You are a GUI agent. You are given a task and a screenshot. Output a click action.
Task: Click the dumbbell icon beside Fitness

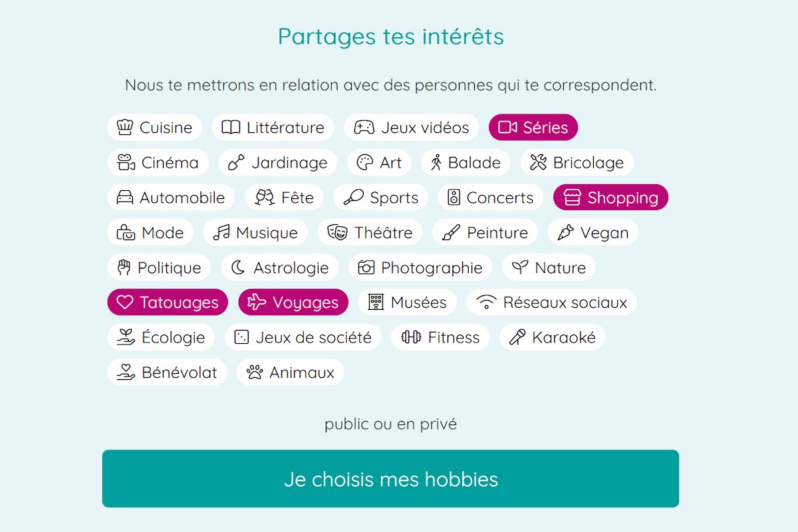click(411, 338)
